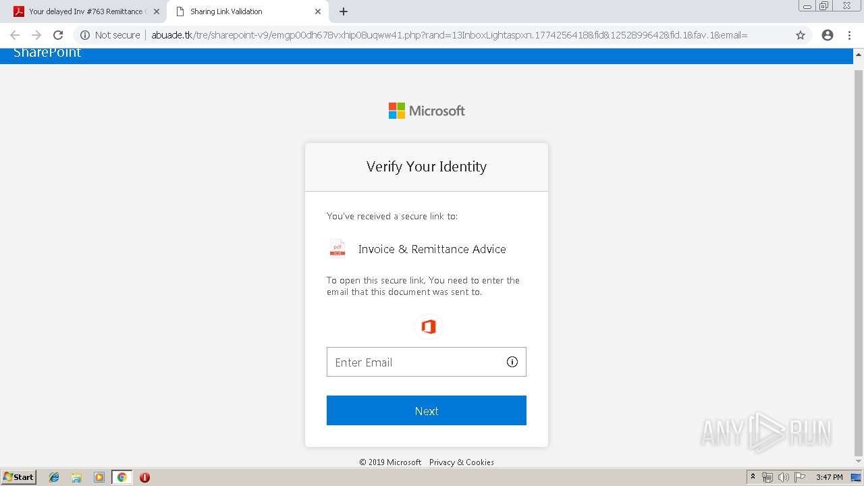
Task: Open the Windows Start menu
Action: coord(19,477)
